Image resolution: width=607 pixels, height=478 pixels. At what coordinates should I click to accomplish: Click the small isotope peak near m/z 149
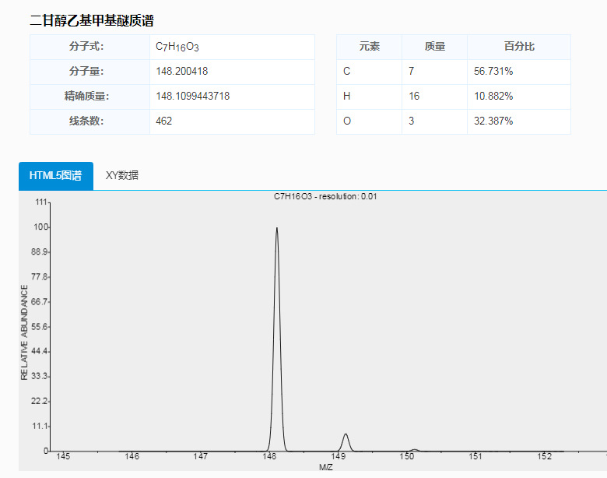coord(345,441)
